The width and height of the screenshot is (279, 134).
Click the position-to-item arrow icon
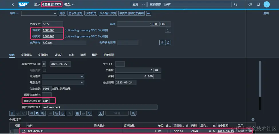(31, 113)
